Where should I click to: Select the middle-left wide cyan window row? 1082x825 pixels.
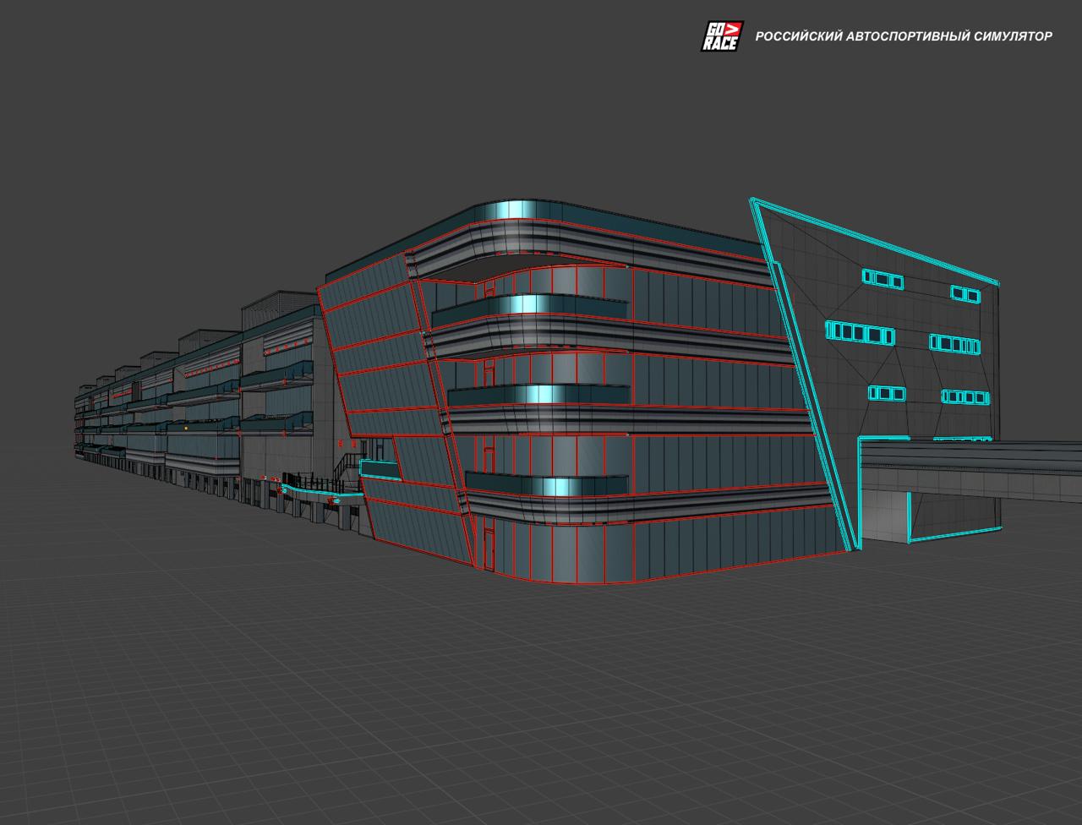point(860,333)
